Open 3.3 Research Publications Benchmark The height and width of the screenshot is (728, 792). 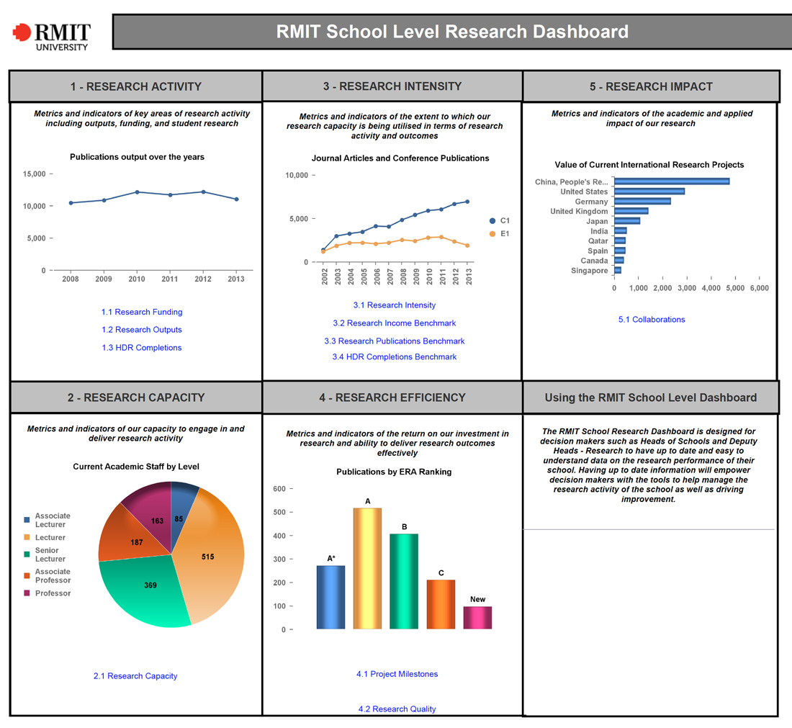[x=394, y=341]
